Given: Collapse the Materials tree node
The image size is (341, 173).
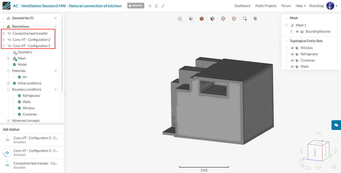Looking at the screenshot, I should pyautogui.click(x=8, y=71).
